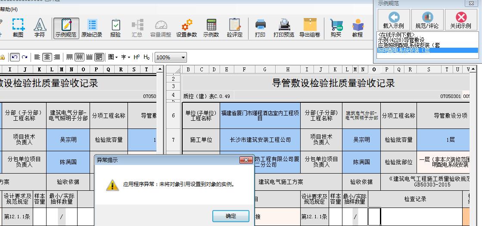
Task: Expand the 字 font dropdown
Action: [125, 57]
